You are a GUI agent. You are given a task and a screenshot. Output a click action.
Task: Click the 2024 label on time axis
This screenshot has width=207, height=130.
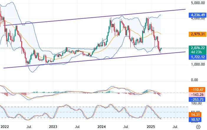101,127
